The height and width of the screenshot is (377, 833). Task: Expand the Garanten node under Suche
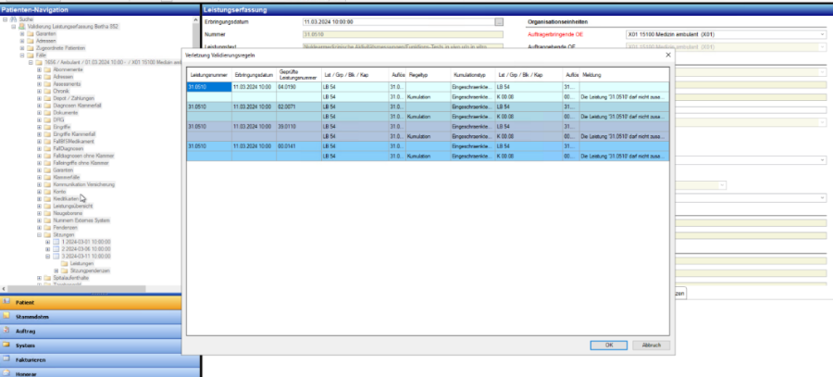21,33
